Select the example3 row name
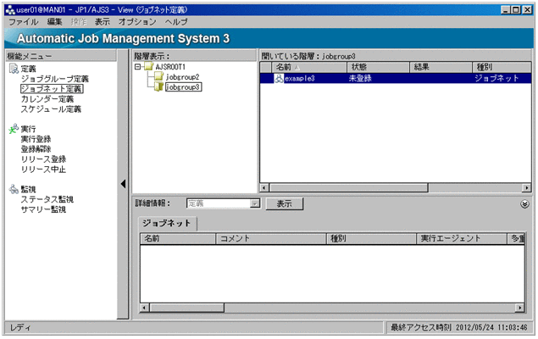Image resolution: width=538 pixels, height=339 pixels. point(300,79)
